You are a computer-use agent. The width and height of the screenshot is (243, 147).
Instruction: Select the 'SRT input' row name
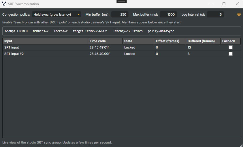click(12, 47)
